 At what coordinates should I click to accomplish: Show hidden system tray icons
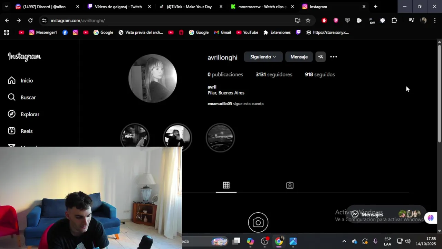(344, 241)
